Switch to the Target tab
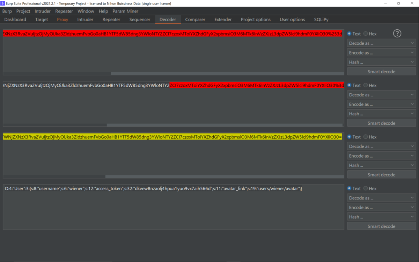Viewport: 419px width, 262px height. [42, 20]
